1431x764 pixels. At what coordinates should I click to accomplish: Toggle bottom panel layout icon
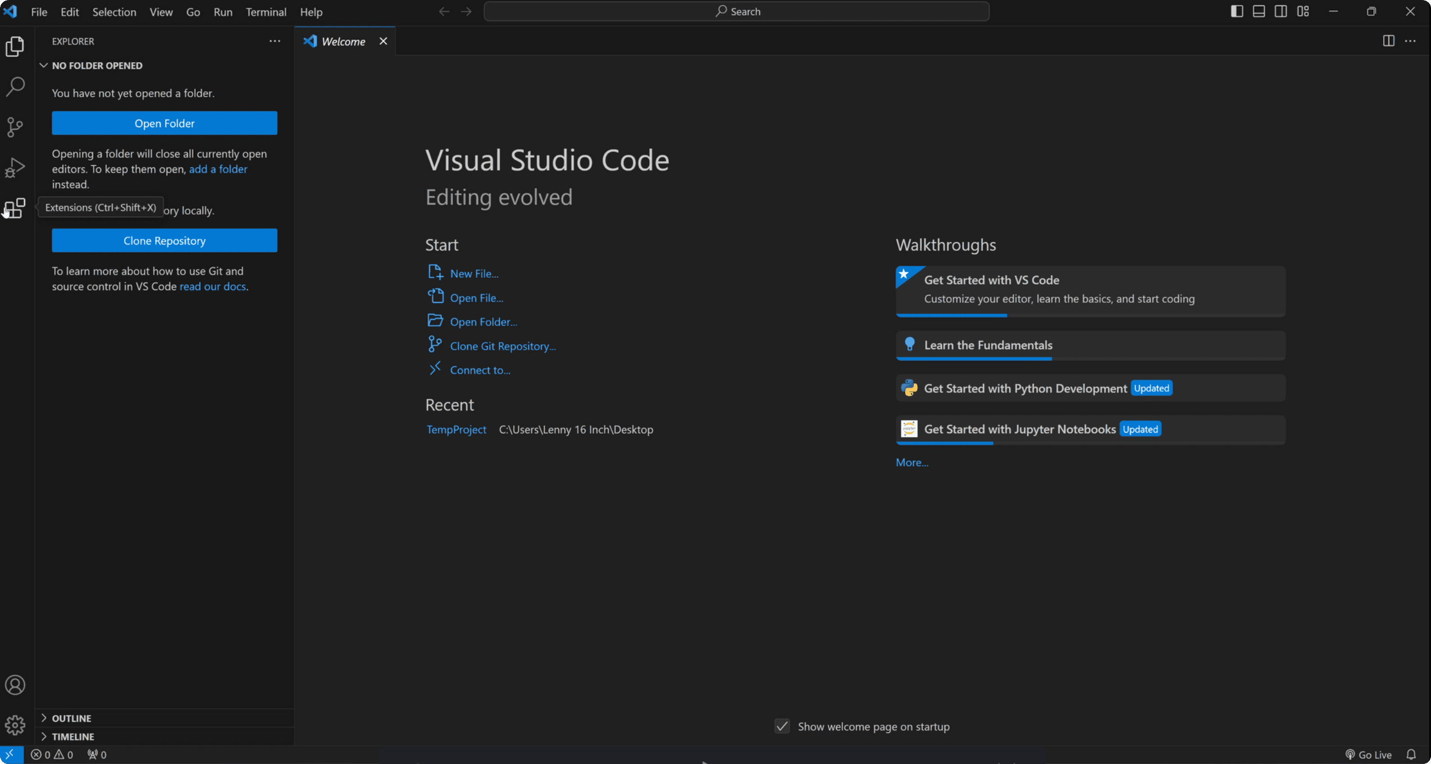click(x=1259, y=11)
